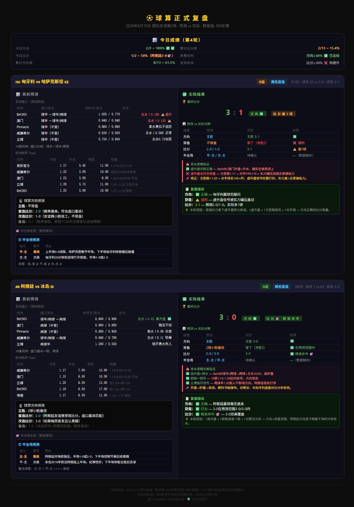Click 16家机构 · 盘口分歧：球半 / 球半/两球 note
This screenshot has width=354, height=507.
tap(42, 146)
